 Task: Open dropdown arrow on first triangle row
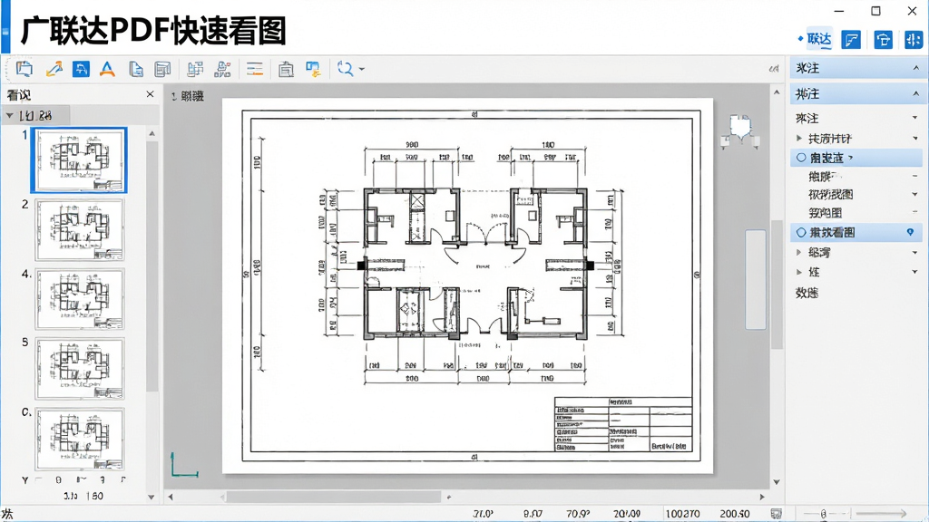point(915,139)
